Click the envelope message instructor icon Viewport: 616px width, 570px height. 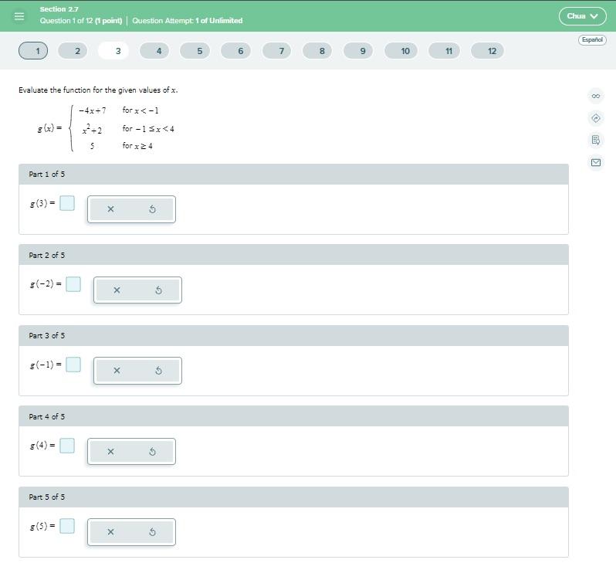tap(596, 162)
